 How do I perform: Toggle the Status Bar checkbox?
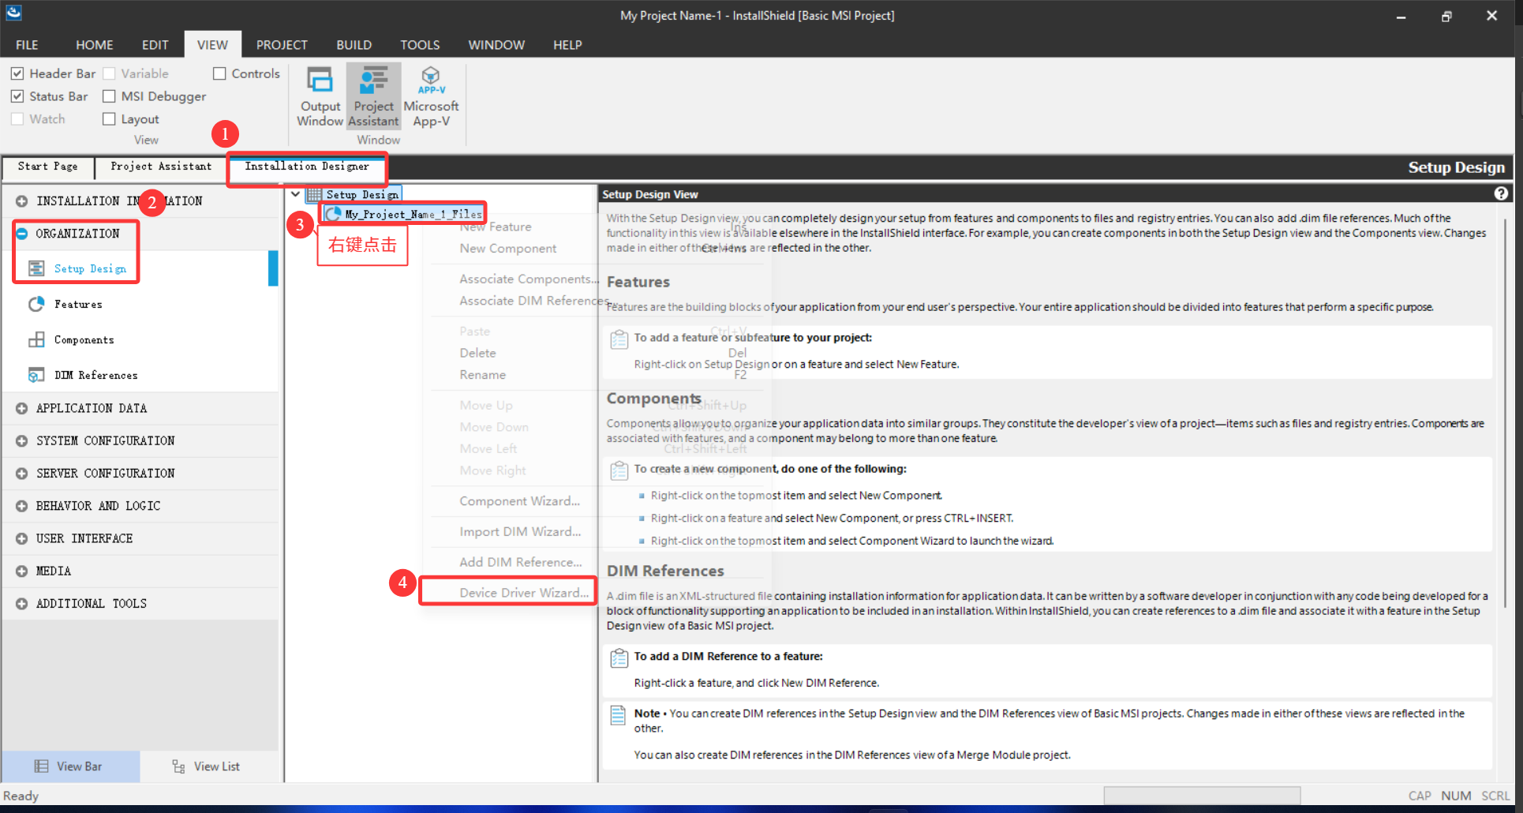tap(17, 96)
